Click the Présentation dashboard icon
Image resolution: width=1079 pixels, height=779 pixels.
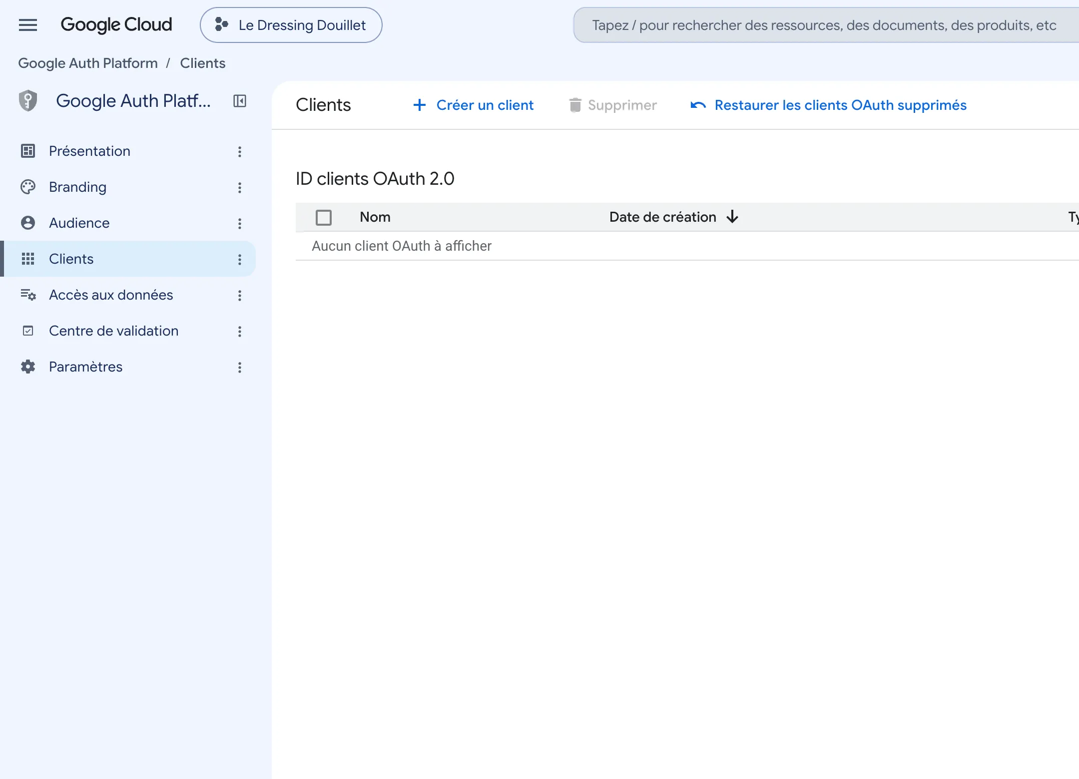pyautogui.click(x=28, y=151)
